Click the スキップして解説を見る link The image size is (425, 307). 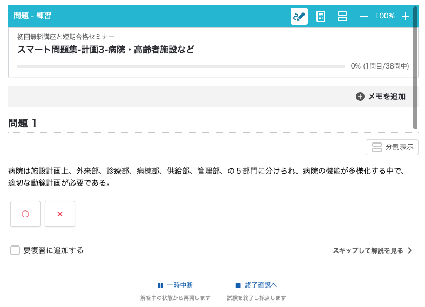pos(368,251)
